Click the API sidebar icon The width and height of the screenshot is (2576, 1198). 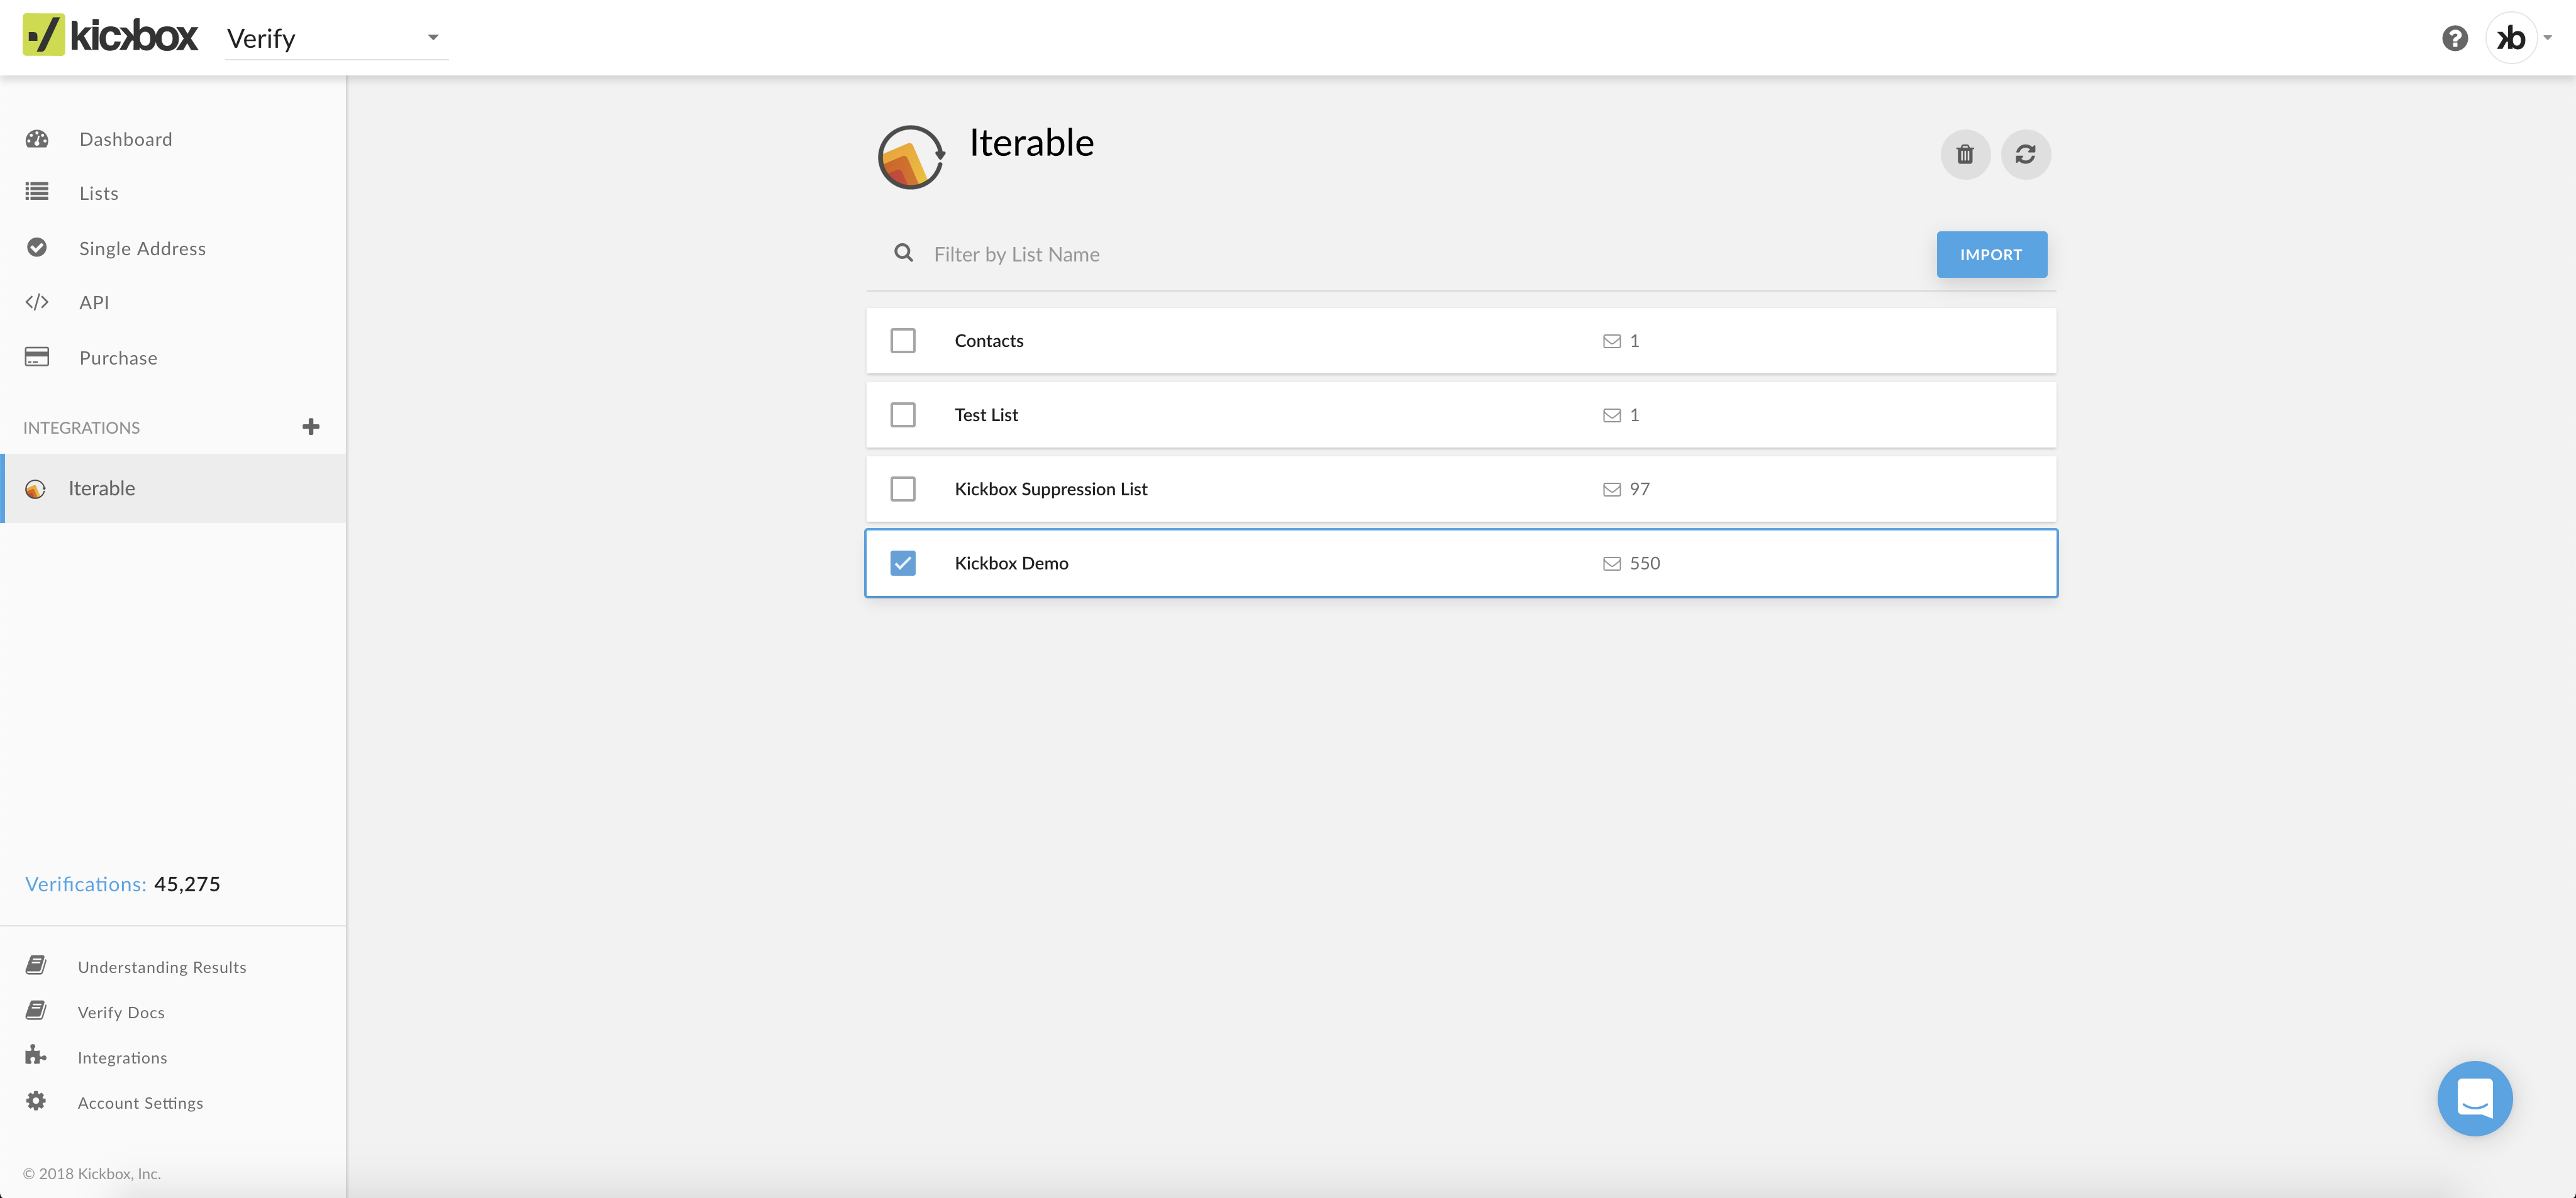[37, 302]
